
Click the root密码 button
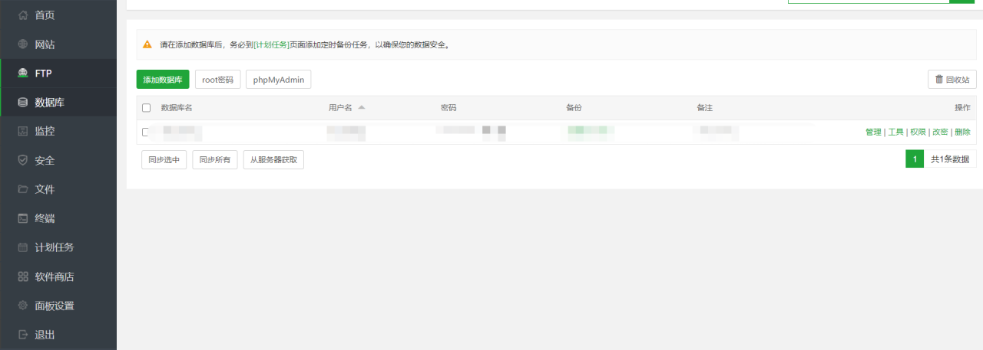(217, 80)
